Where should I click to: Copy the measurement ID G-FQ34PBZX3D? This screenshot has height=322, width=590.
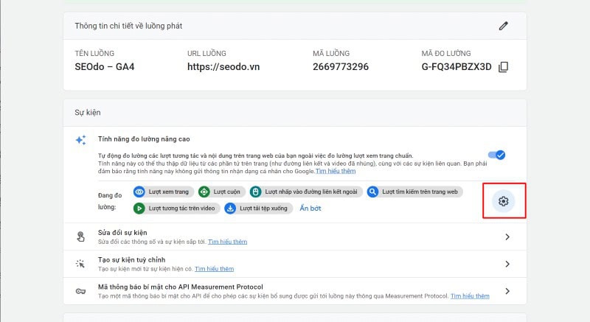coord(504,67)
